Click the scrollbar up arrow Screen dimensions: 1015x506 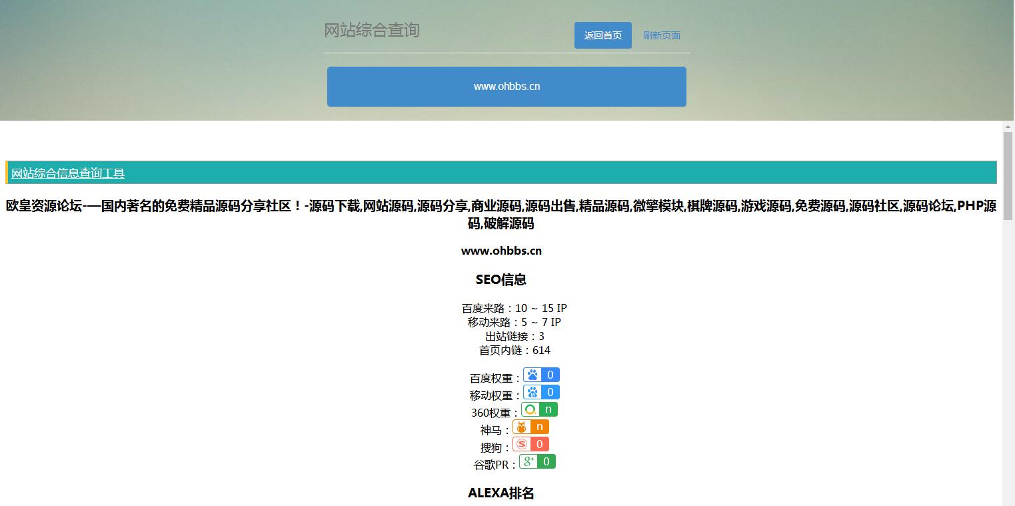pyautogui.click(x=1008, y=126)
